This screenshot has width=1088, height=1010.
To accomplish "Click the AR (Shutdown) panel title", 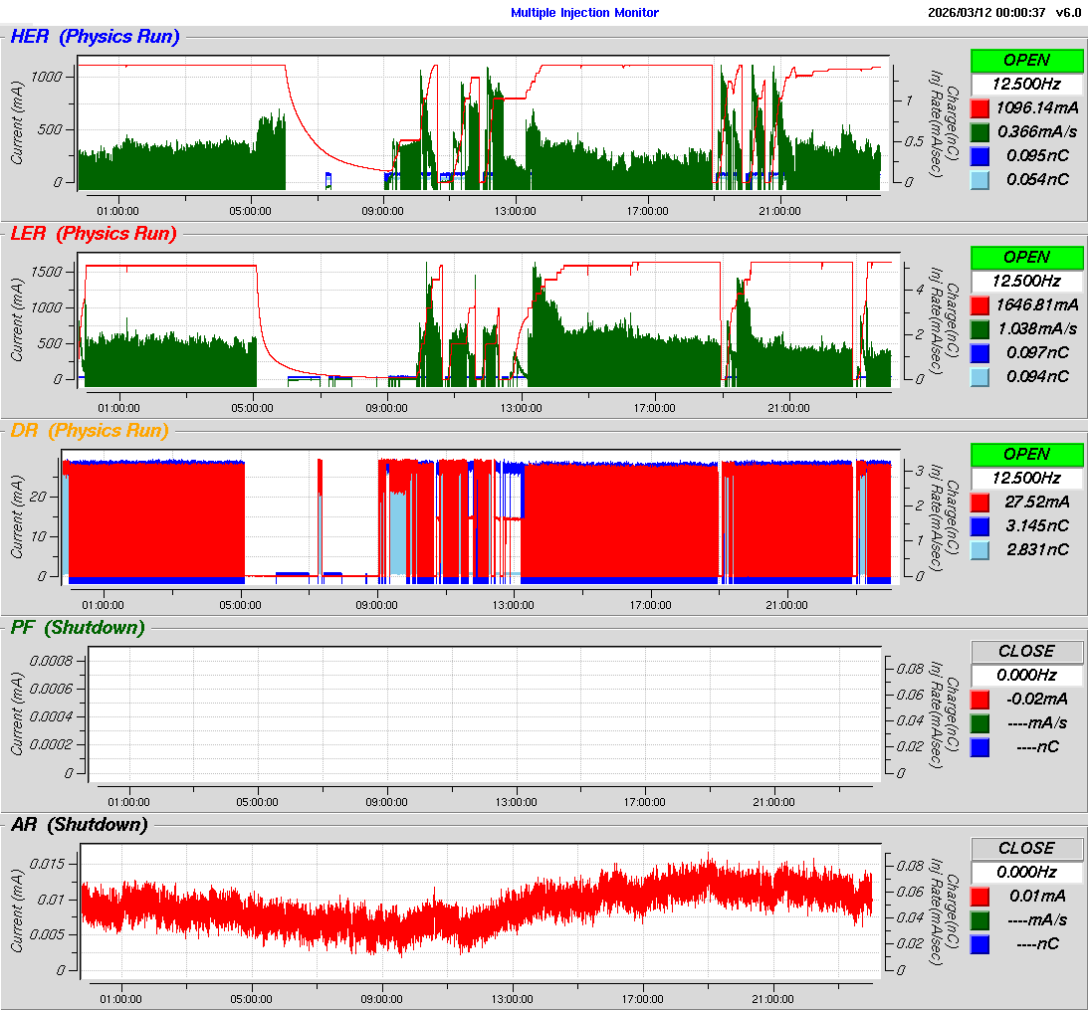I will (79, 825).
